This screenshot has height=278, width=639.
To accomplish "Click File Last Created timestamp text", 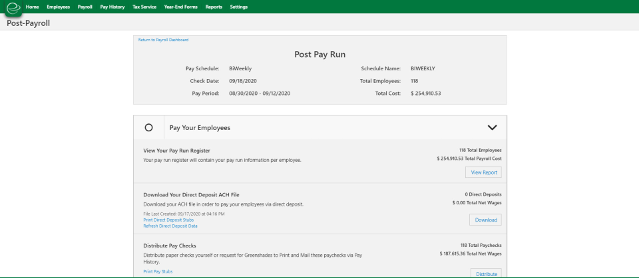I will coord(184,214).
